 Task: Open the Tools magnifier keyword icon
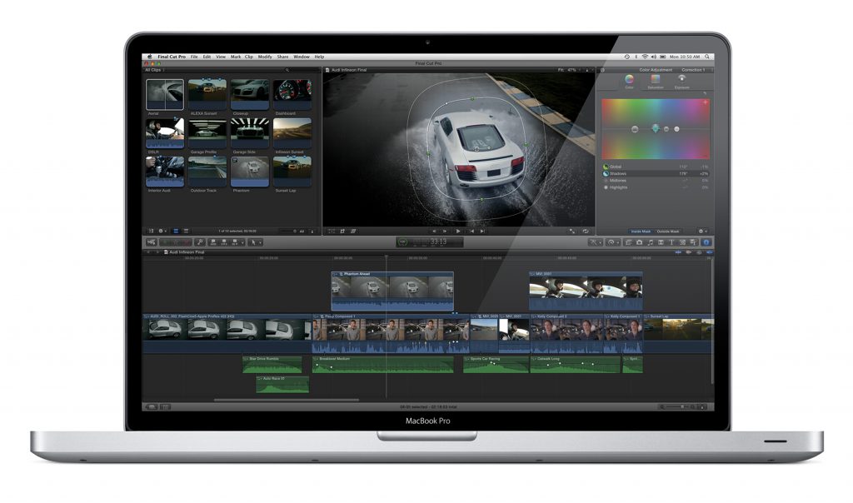tap(200, 242)
